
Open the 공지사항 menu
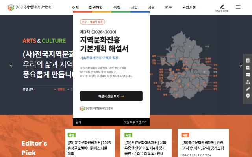tap(189, 7)
